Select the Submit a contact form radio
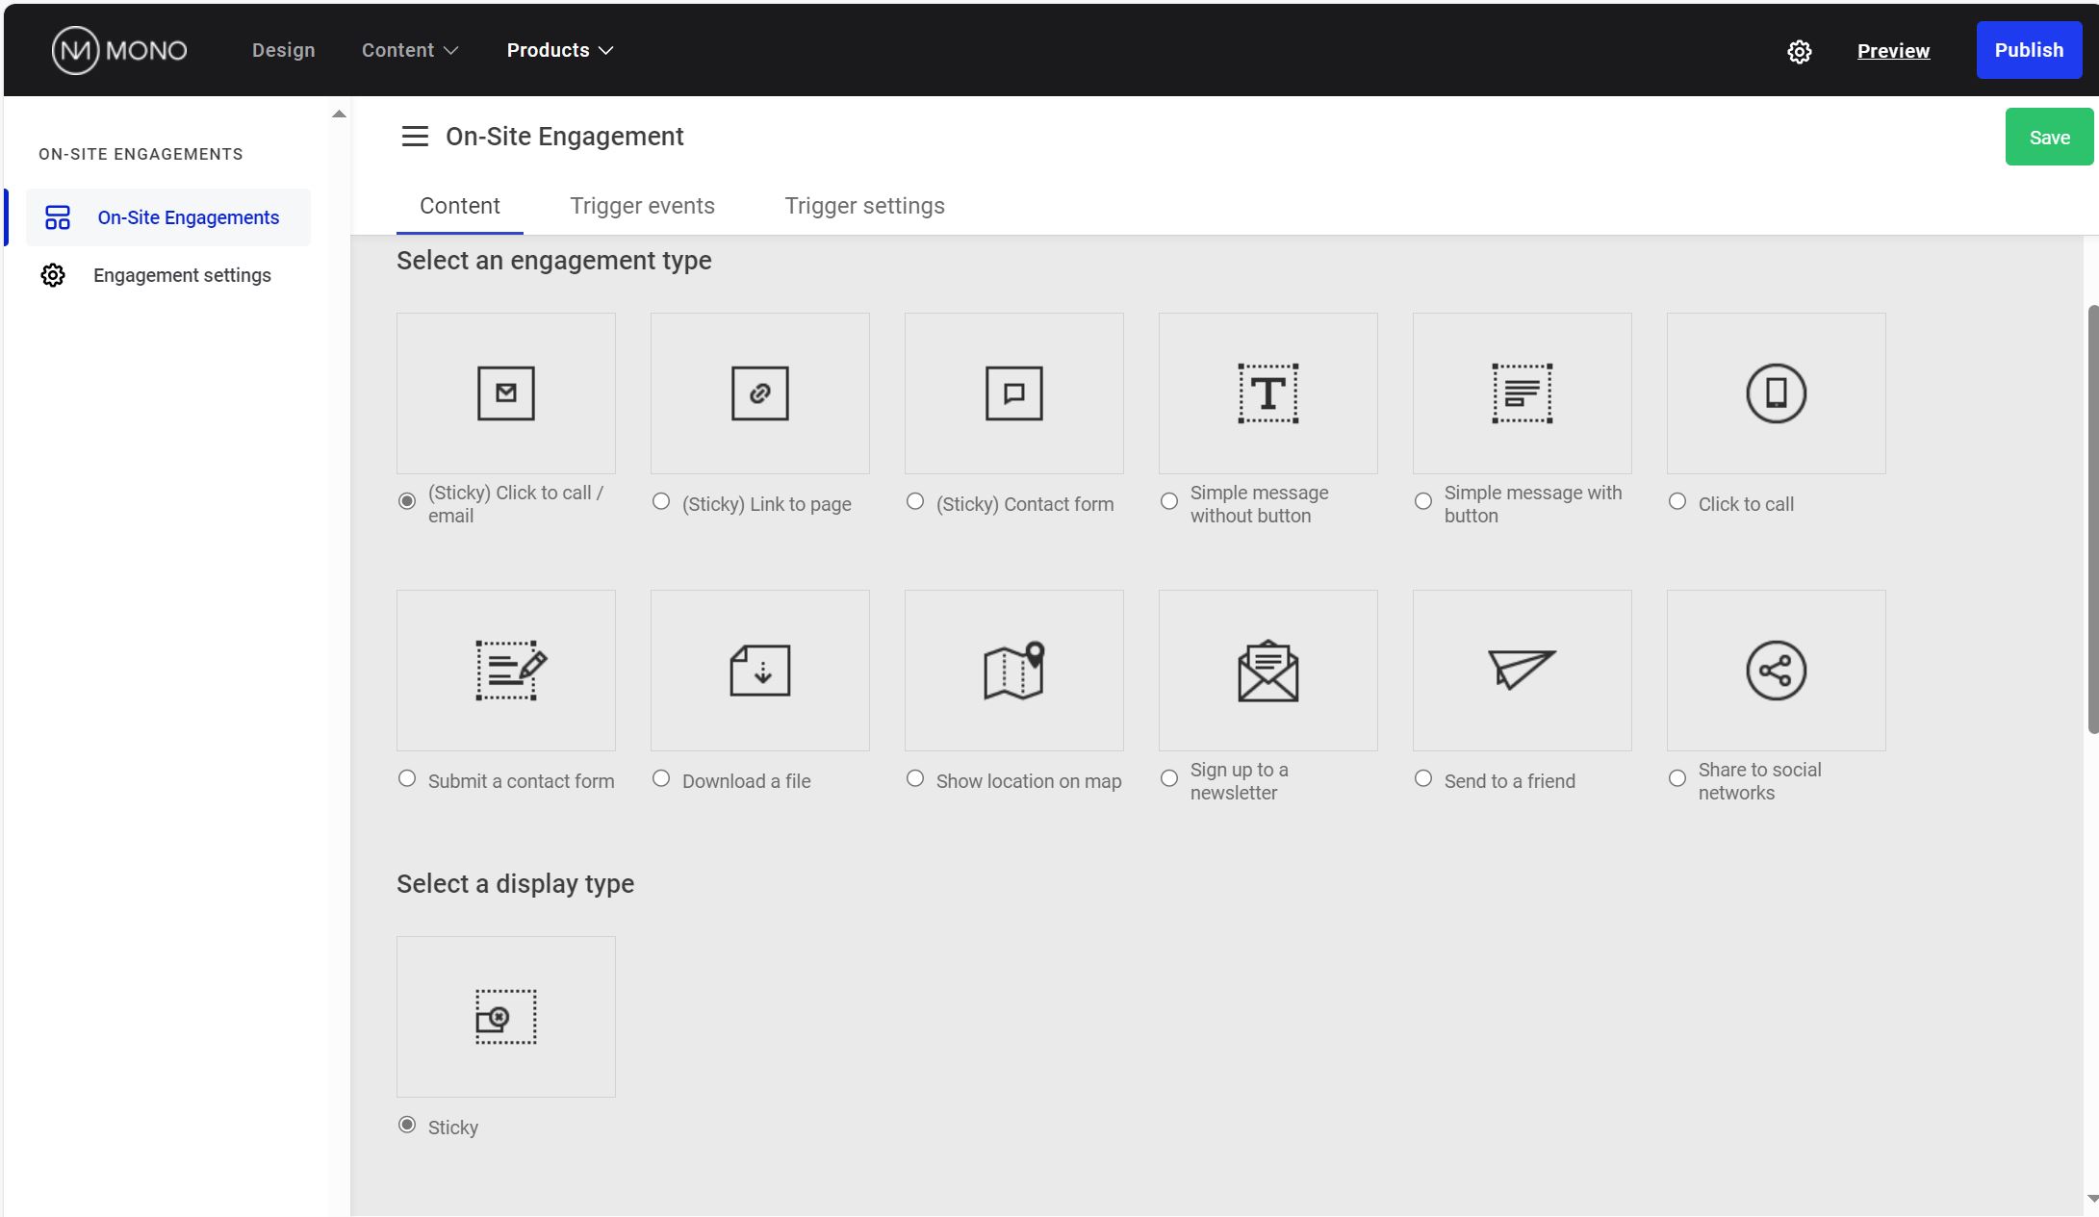This screenshot has width=2099, height=1217. [407, 778]
